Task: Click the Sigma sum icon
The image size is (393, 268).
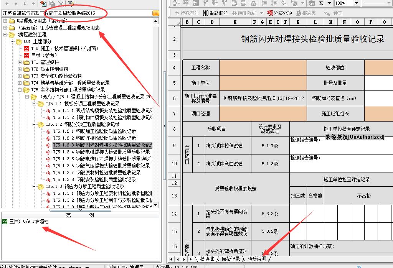Action: 321,3
